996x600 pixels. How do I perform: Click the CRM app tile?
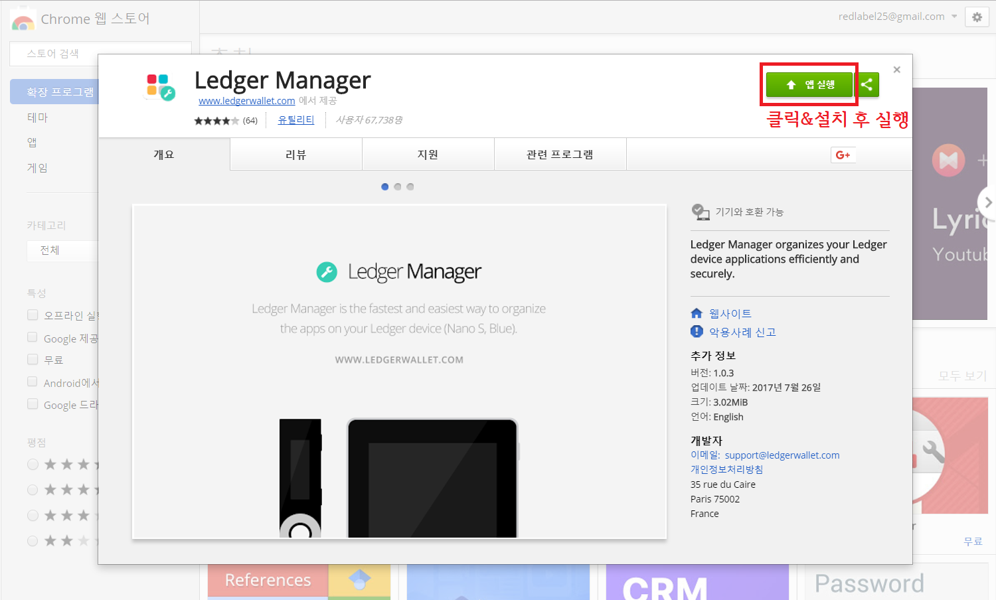(697, 582)
